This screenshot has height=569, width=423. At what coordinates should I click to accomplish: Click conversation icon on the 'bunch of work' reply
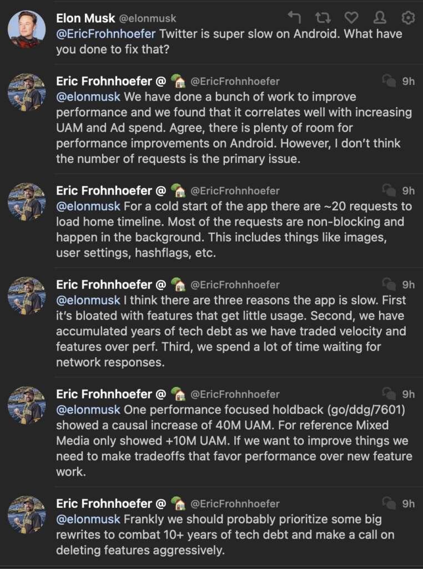pos(389,81)
